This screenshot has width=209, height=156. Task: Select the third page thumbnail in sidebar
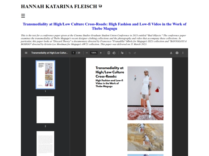click(45, 144)
